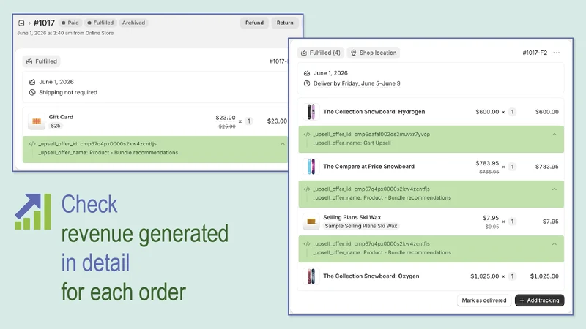
Task: Open the three-dot menu for #1017-F2
Action: pyautogui.click(x=557, y=53)
